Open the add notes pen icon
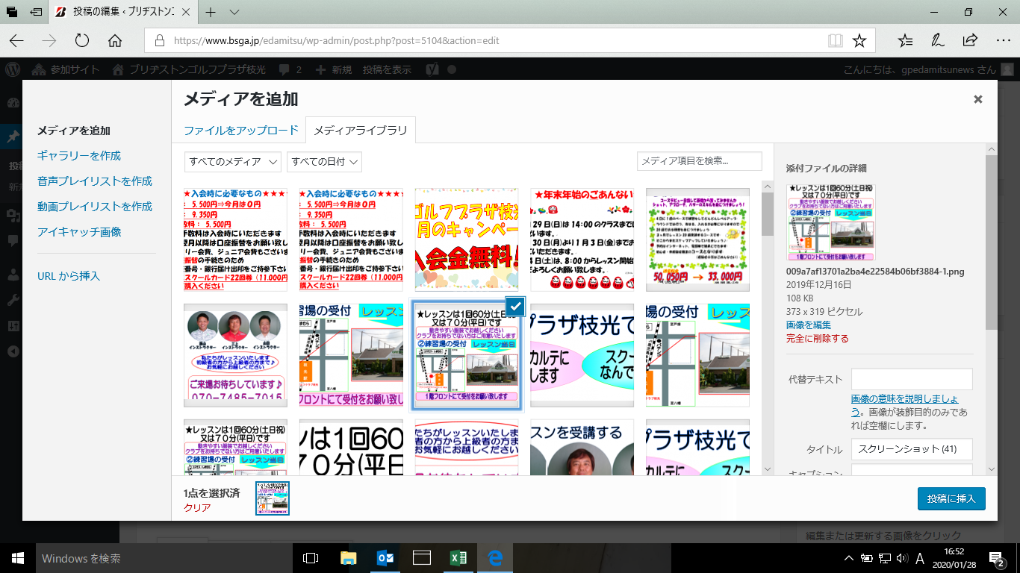Screen dimensions: 1020x573 pos(937,40)
